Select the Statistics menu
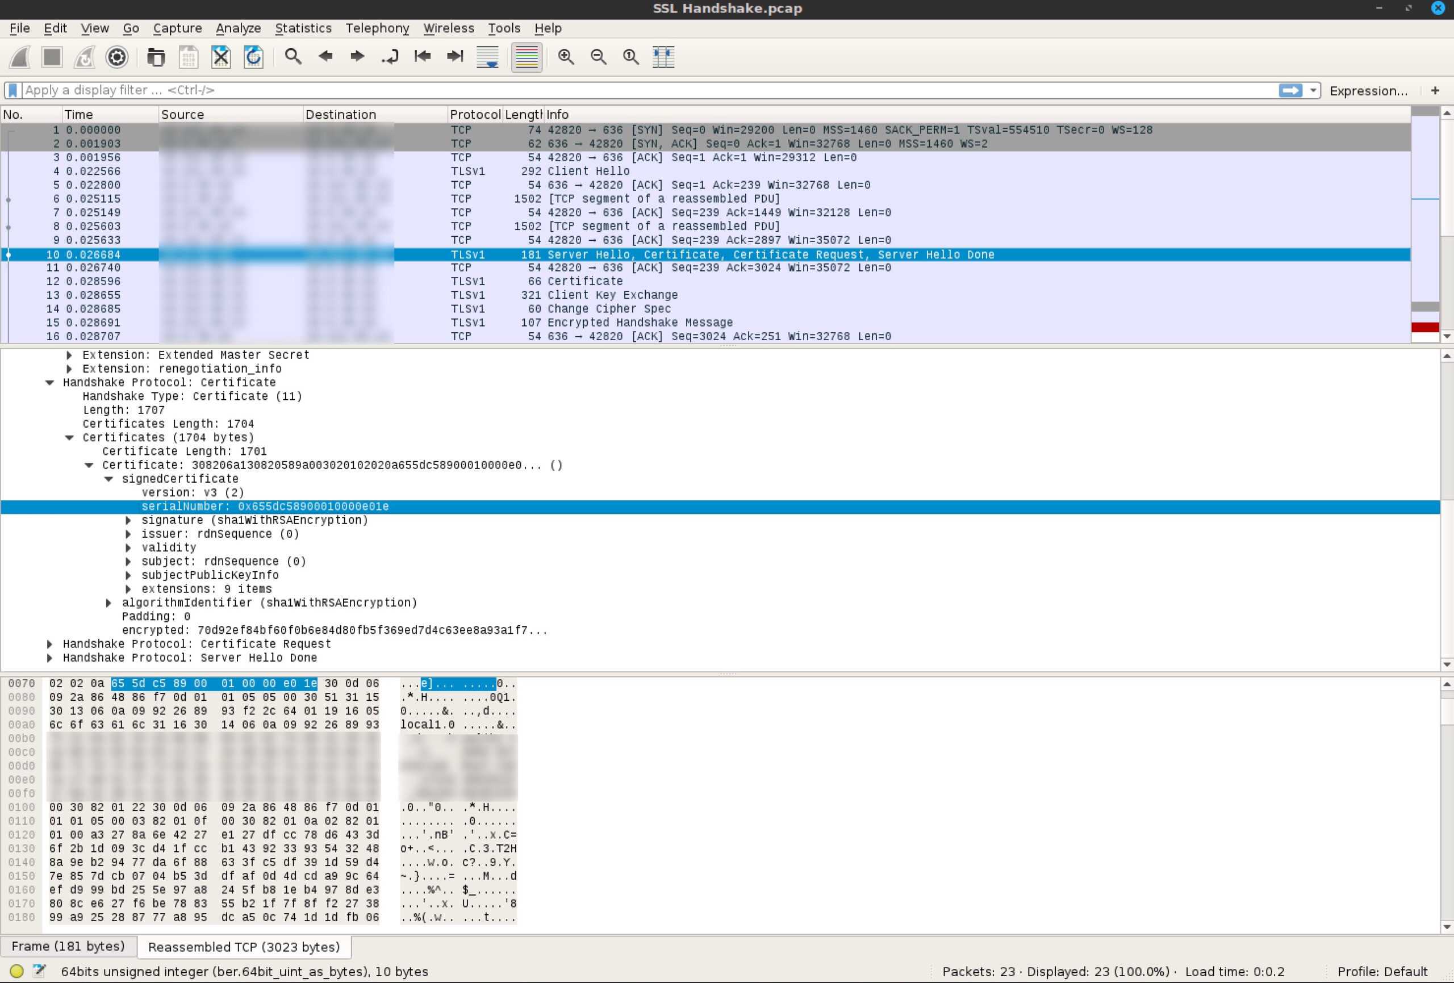The height and width of the screenshot is (983, 1454). click(x=302, y=27)
